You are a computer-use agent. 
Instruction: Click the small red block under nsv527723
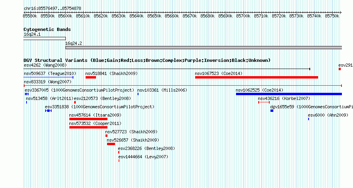[x=106, y=136]
